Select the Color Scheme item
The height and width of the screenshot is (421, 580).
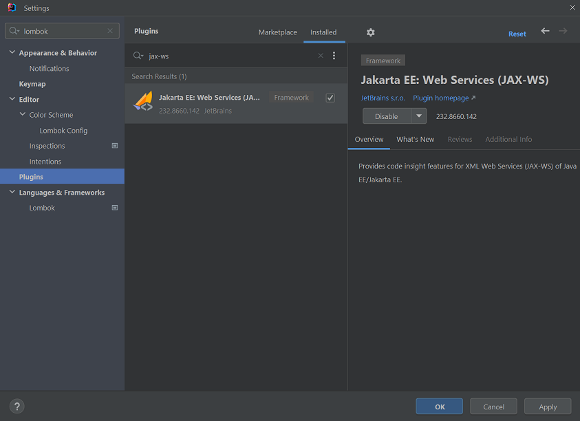(51, 115)
